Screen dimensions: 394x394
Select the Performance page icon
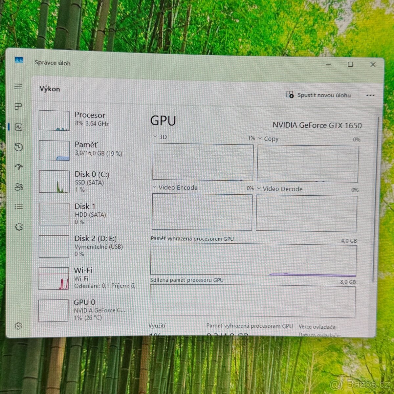tap(19, 127)
